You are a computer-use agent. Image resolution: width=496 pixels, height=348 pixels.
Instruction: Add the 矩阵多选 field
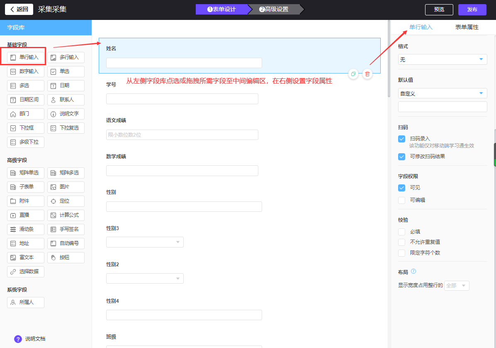pyautogui.click(x=66, y=173)
